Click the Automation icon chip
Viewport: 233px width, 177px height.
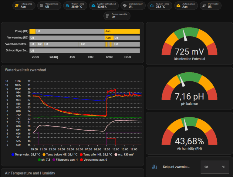pyautogui.click(x=178, y=5)
